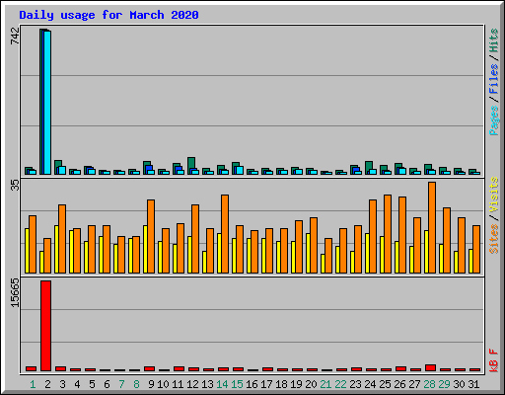505x395 pixels.
Task: Click day label 31 on x-axis
Action: 473,384
